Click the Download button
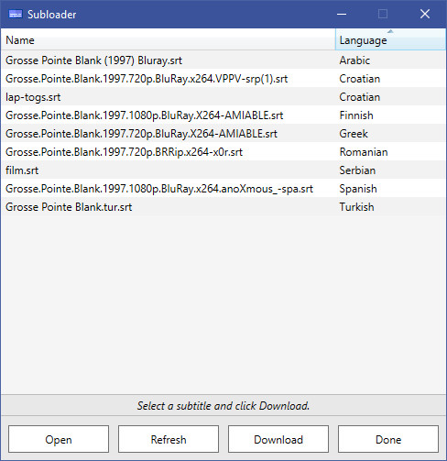The width and height of the screenshot is (447, 461). [x=278, y=439]
